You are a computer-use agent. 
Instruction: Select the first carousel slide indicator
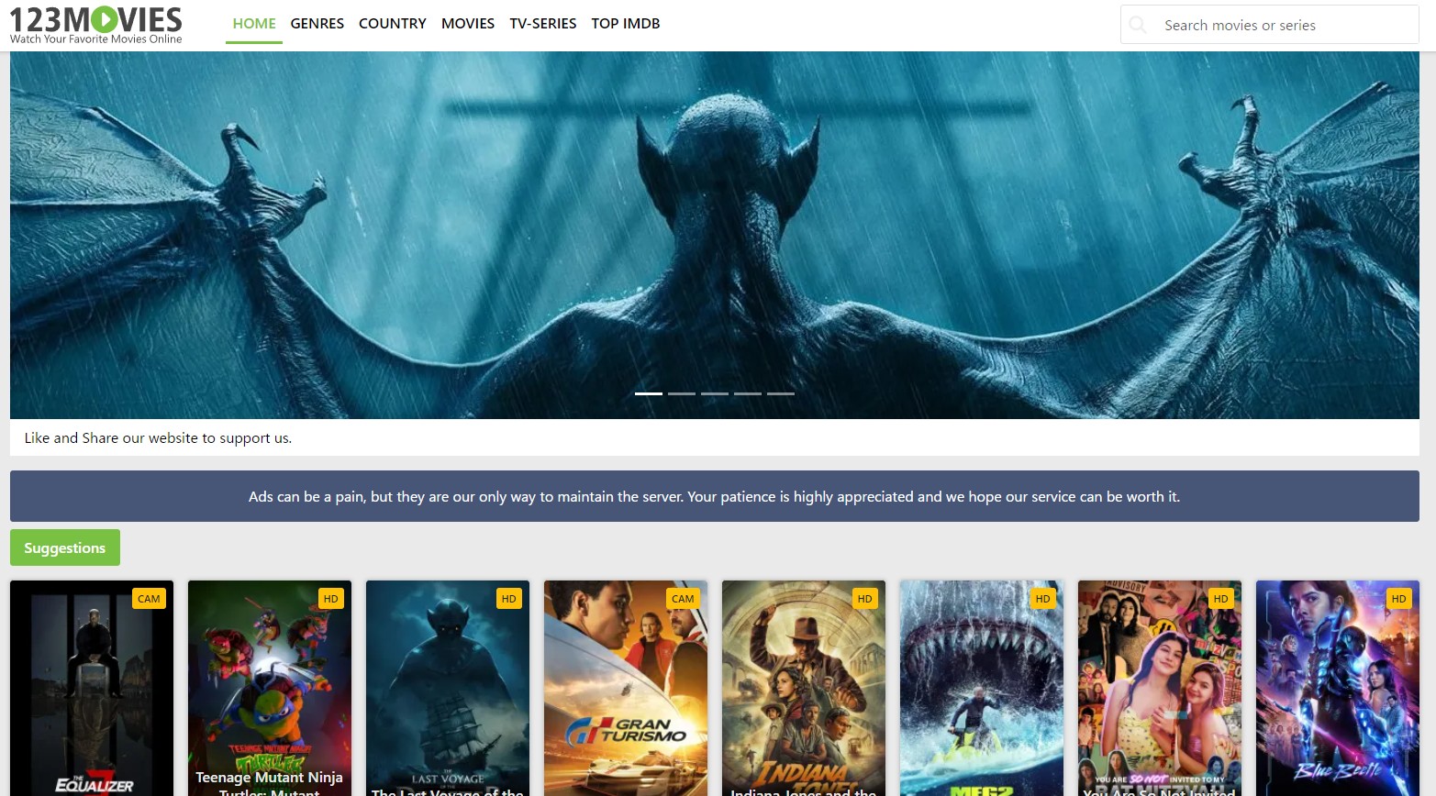(649, 393)
